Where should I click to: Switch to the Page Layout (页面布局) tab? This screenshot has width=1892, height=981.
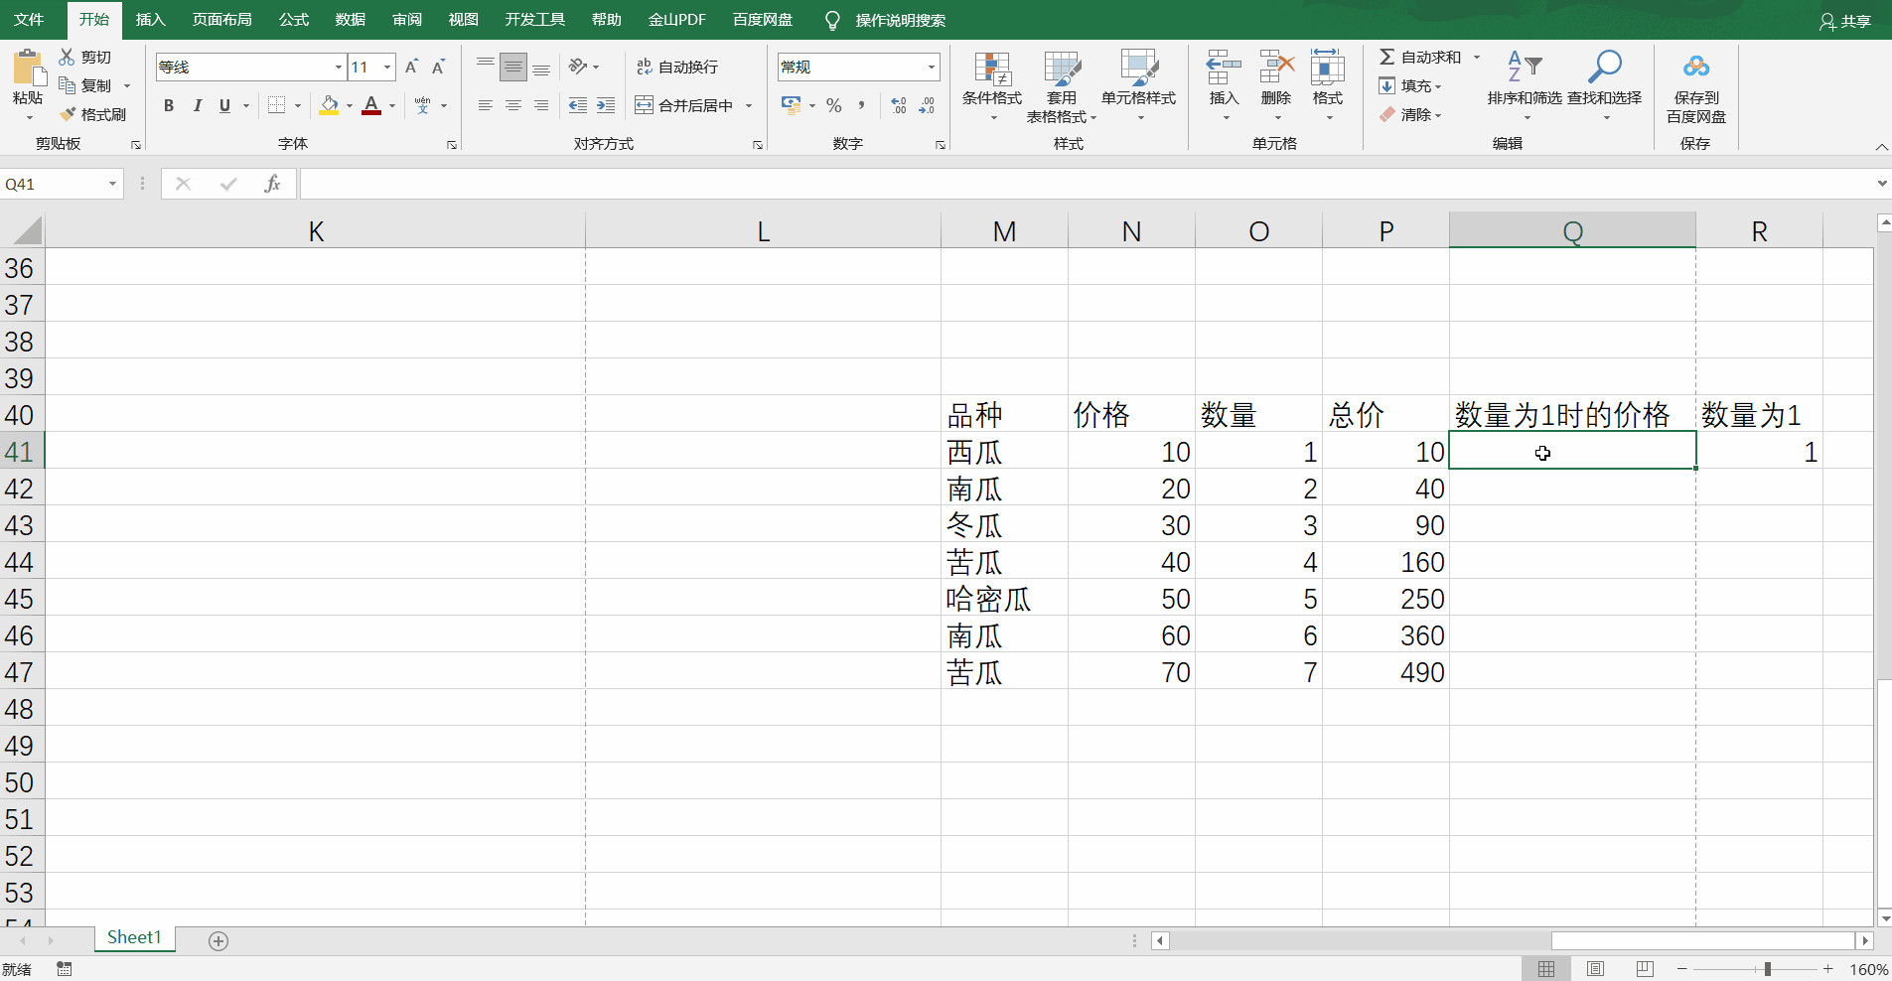click(x=221, y=20)
